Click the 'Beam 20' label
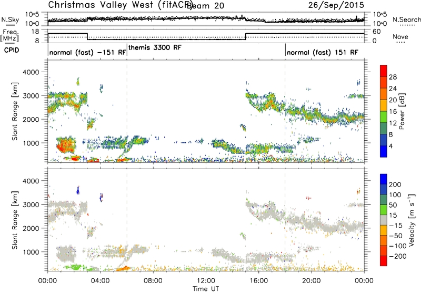This screenshot has height=292, width=421. [205, 5]
